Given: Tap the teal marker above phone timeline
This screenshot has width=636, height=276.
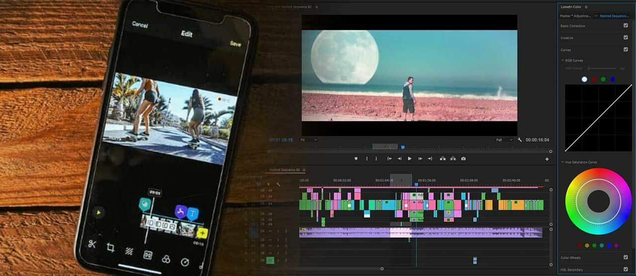Looking at the screenshot, I should coord(145,204).
